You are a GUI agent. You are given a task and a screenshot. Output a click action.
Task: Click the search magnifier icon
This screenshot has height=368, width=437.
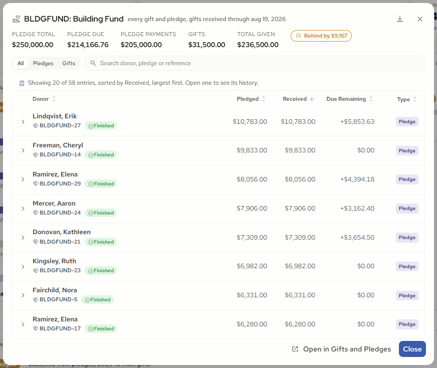(93, 63)
